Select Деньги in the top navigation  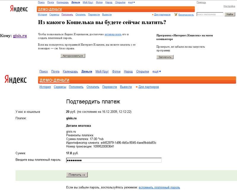click(76, 2)
